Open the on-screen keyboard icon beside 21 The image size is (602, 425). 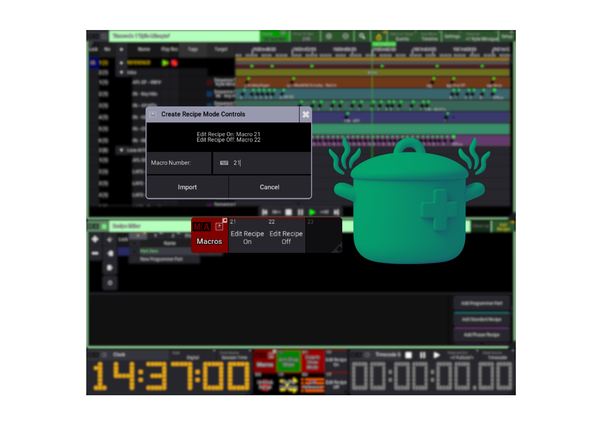tap(224, 163)
